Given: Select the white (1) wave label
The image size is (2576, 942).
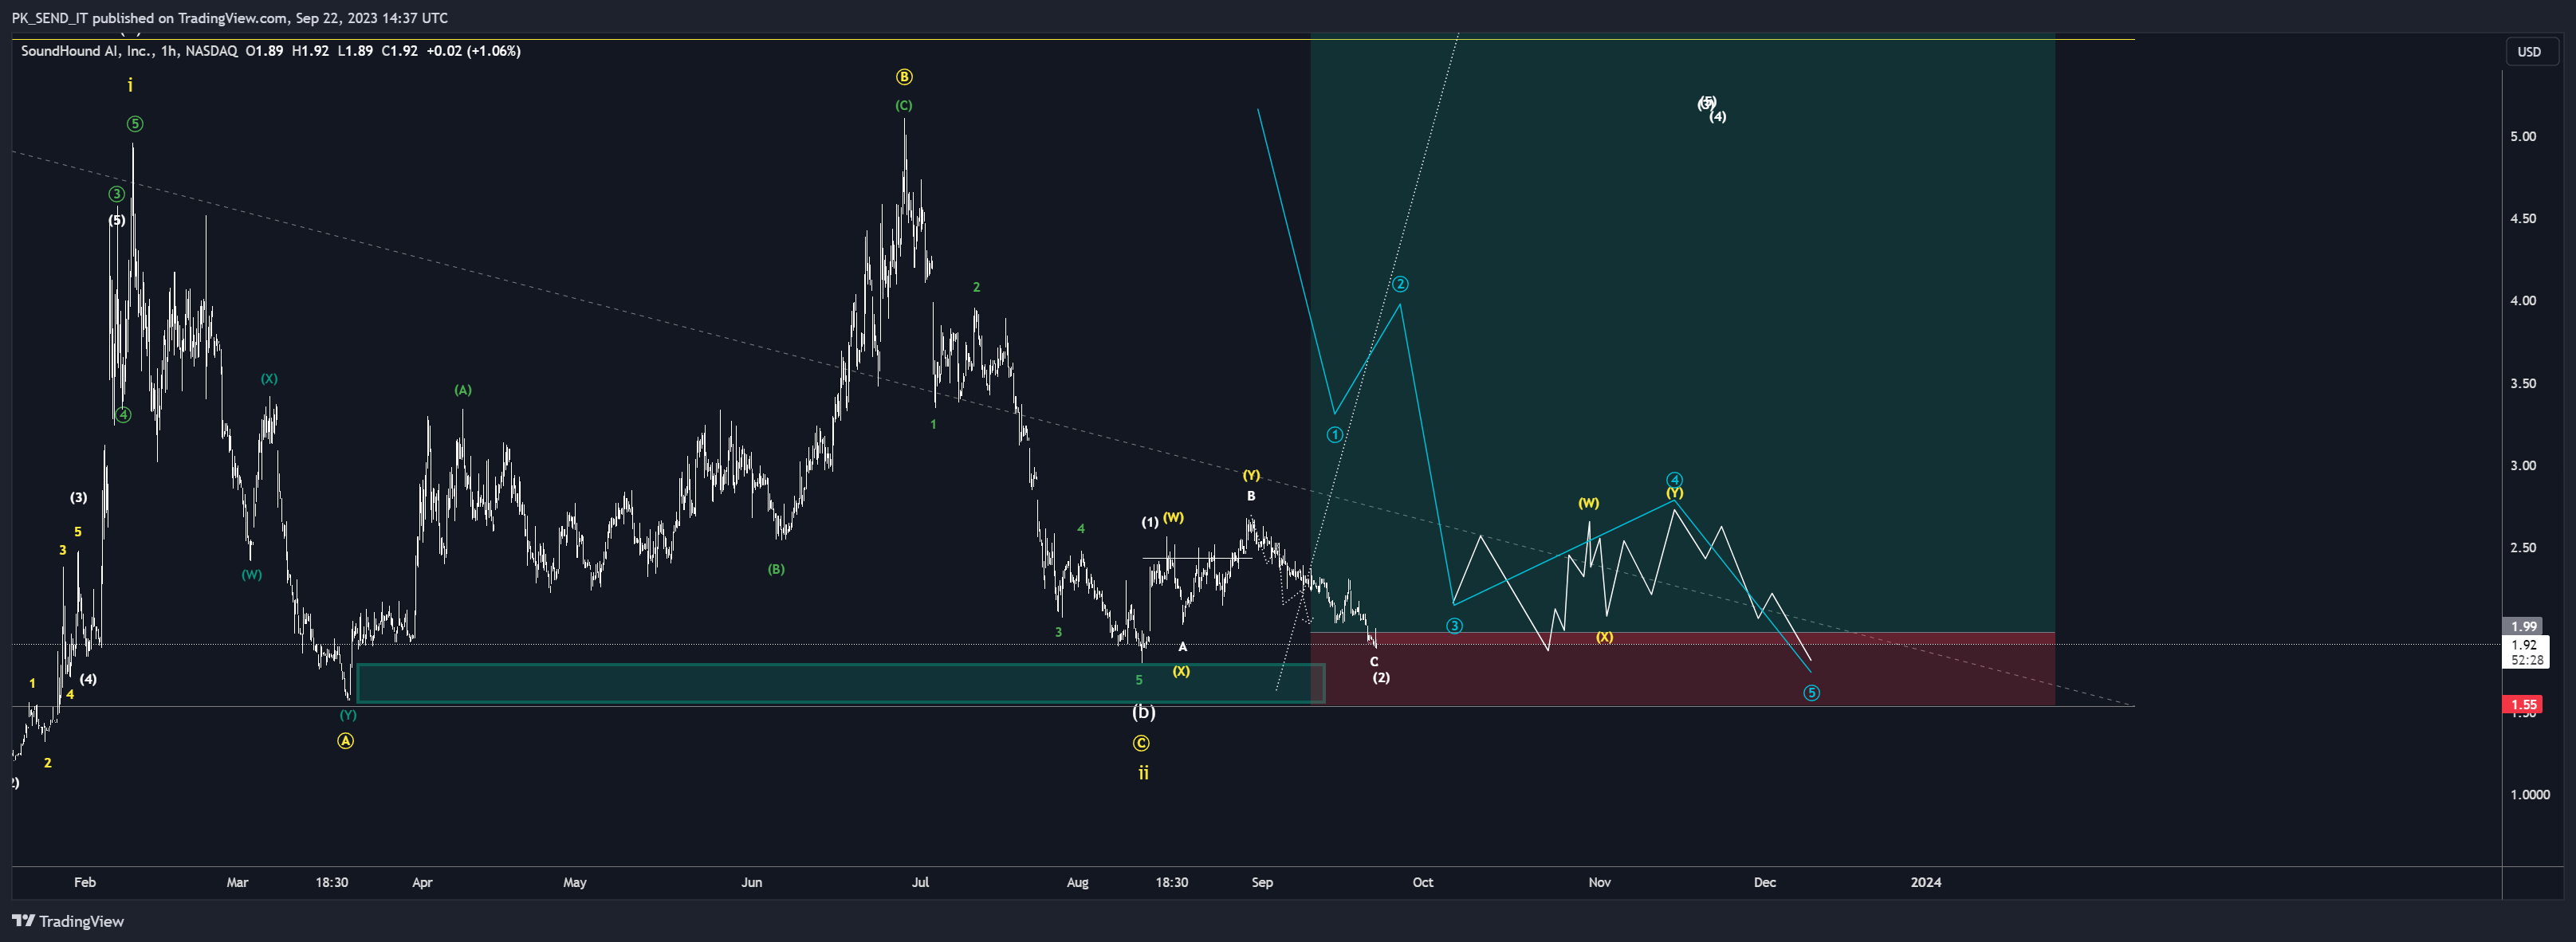Looking at the screenshot, I should 1151,523.
